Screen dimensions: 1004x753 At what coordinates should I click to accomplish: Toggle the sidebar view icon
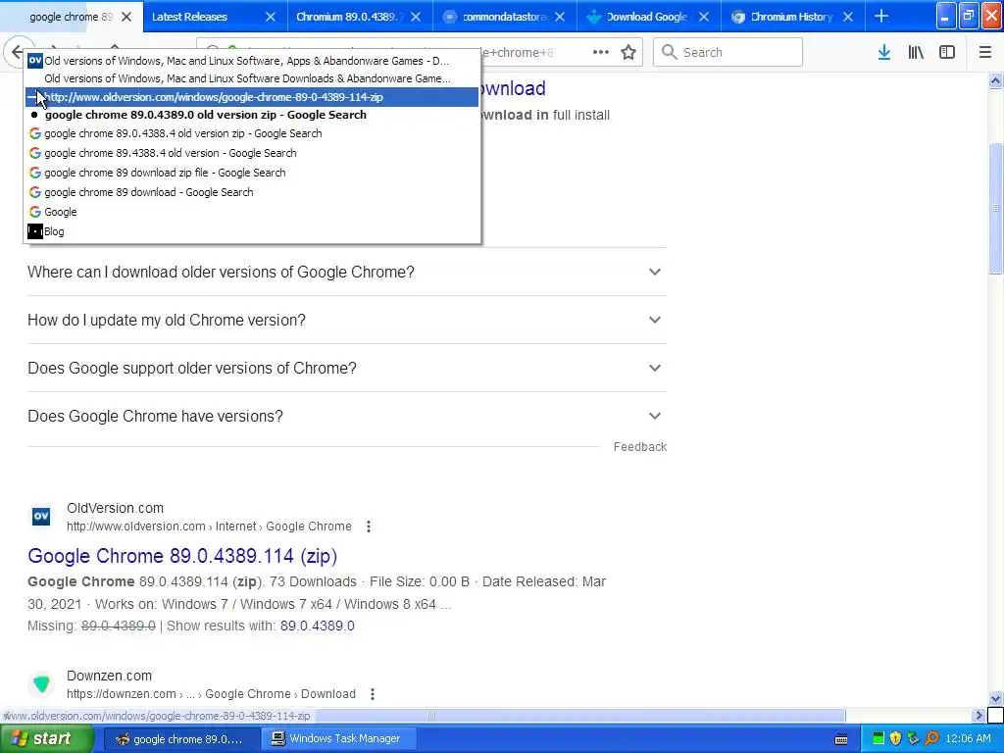(x=947, y=53)
